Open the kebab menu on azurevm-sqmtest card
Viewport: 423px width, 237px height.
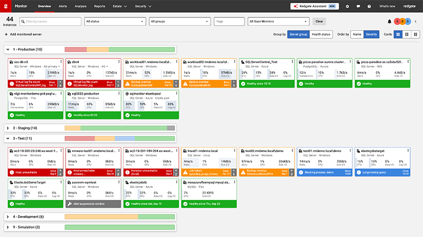pos(118,182)
